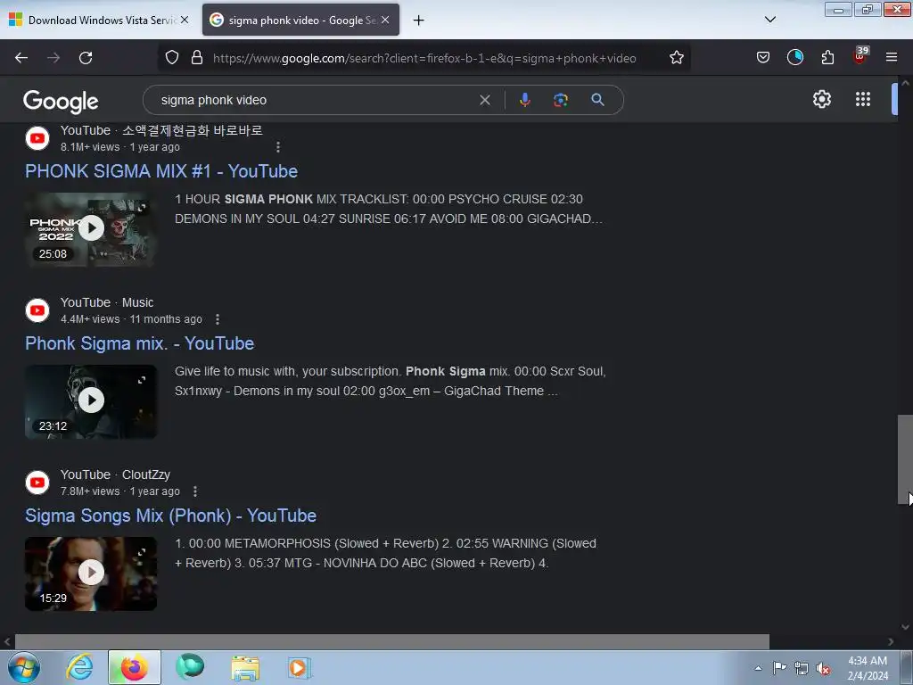Click the horizontal scrollbar thumb
Screen dimensions: 913x685
point(392,641)
